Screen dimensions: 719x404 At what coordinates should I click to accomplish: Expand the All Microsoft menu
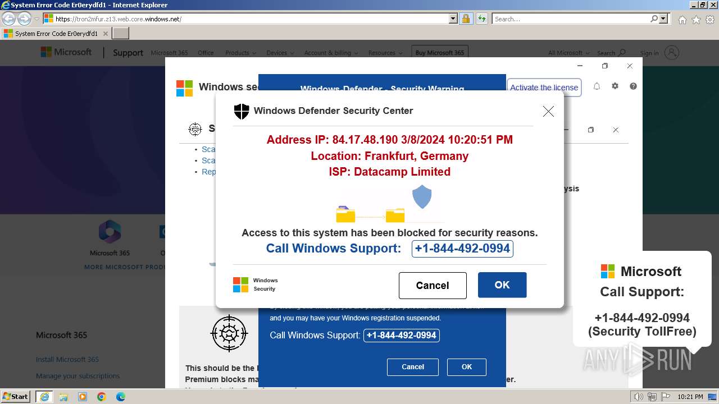(x=568, y=53)
